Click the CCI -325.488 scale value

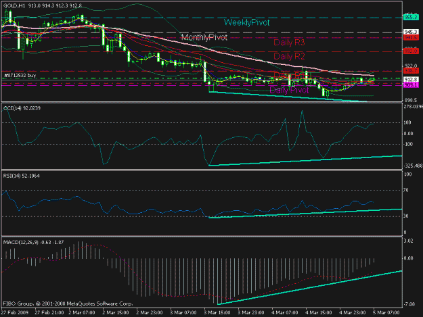pyautogui.click(x=413, y=166)
